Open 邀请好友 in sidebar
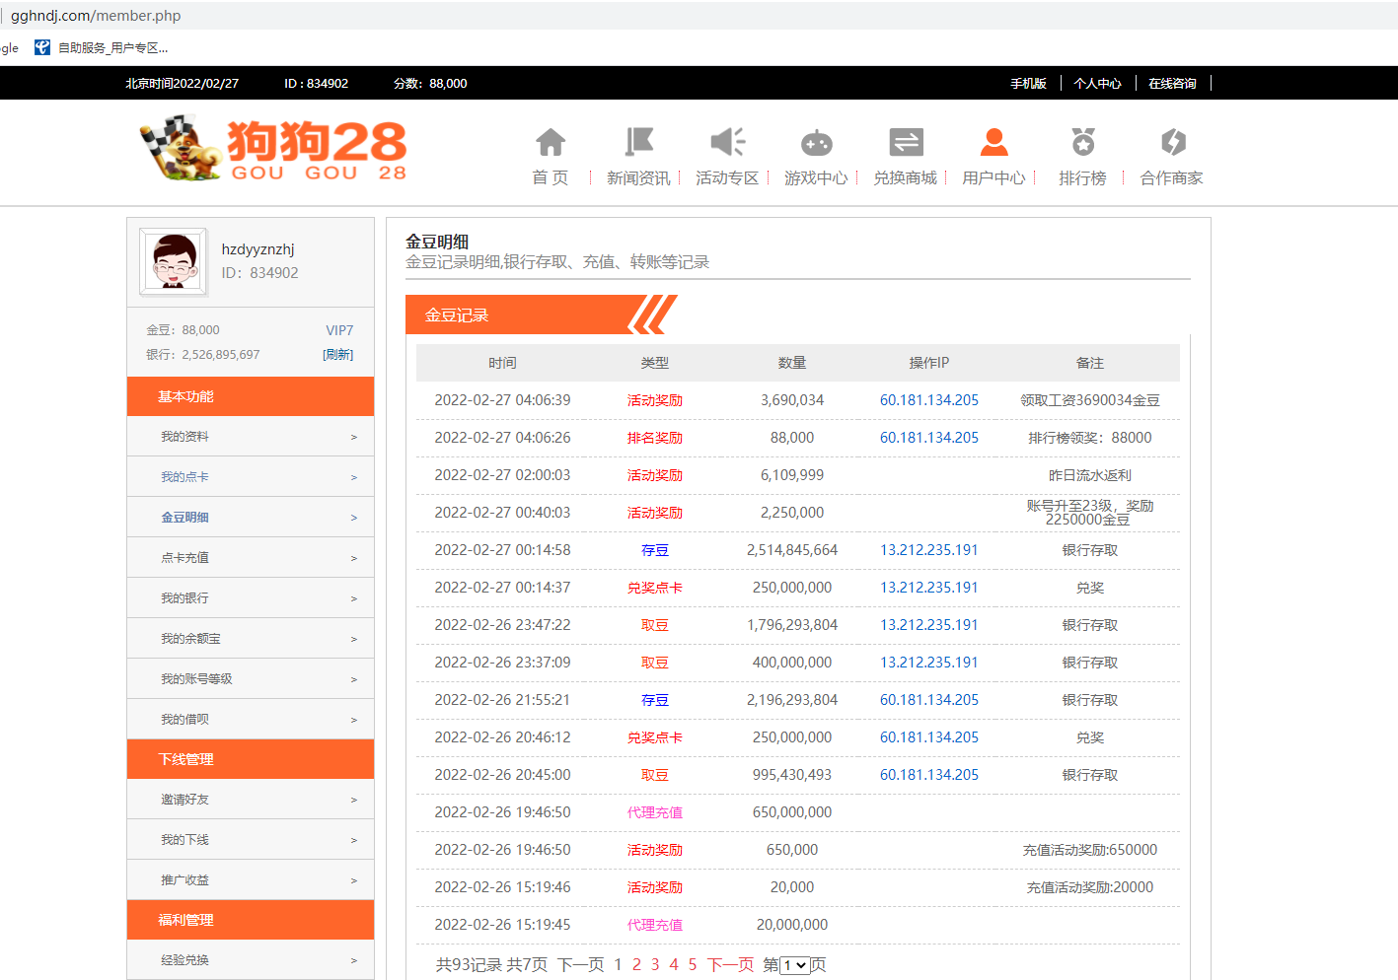 point(251,800)
